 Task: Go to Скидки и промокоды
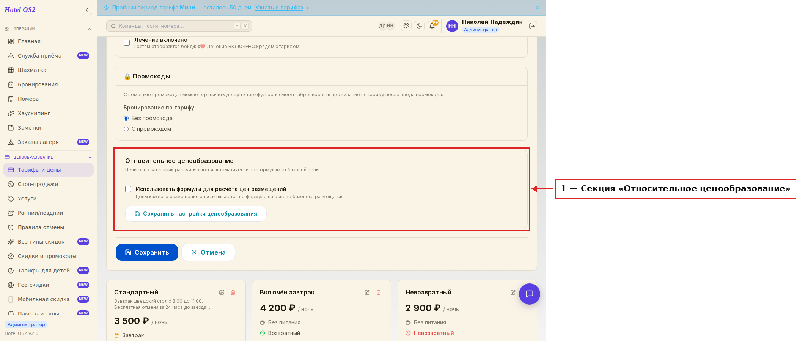click(x=48, y=256)
